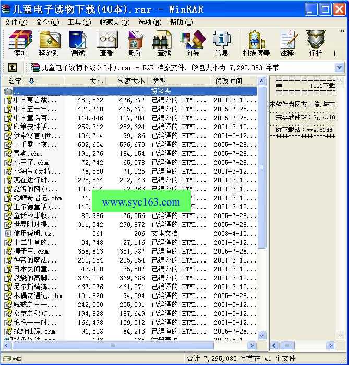The image size is (349, 365).
Task: Expand the archive path dropdown arrow
Action: pos(339,67)
